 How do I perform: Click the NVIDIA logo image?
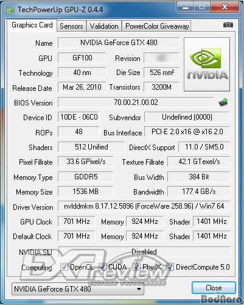point(207,64)
